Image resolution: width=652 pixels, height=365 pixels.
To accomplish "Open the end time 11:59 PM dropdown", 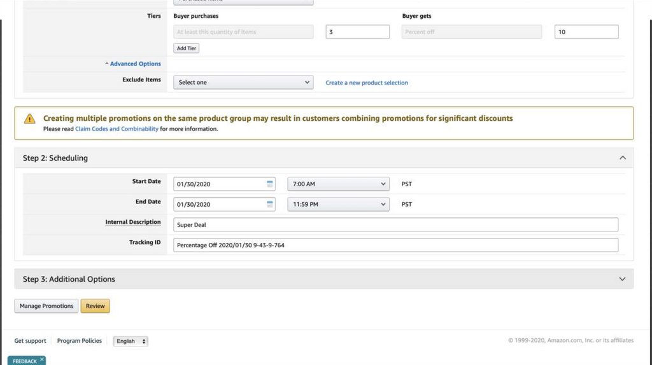I will [338, 204].
